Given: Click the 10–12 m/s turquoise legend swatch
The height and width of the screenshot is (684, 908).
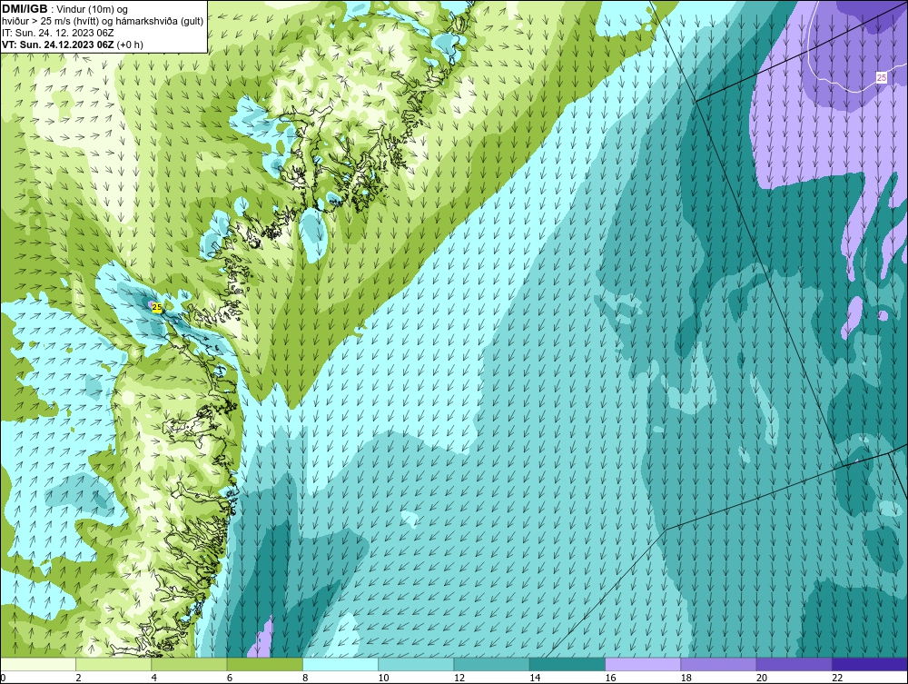Looking at the screenshot, I should pyautogui.click(x=416, y=664).
